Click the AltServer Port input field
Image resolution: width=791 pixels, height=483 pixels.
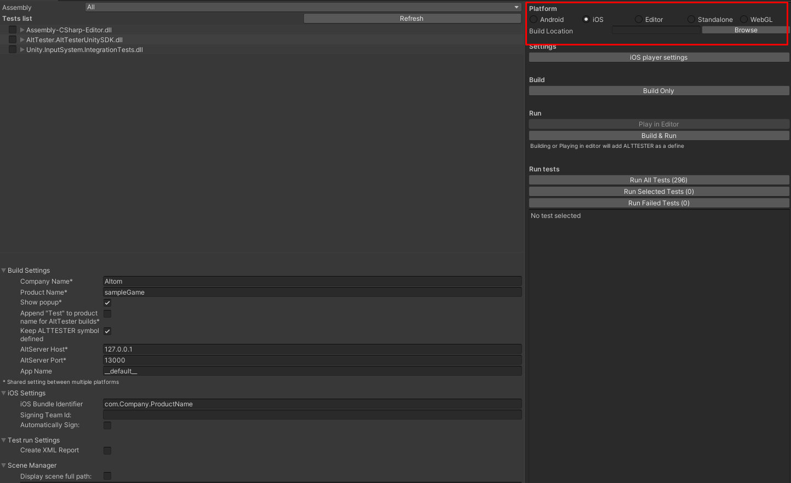[312, 360]
